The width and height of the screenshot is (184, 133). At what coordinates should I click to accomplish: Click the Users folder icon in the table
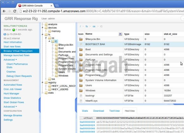[81, 85]
